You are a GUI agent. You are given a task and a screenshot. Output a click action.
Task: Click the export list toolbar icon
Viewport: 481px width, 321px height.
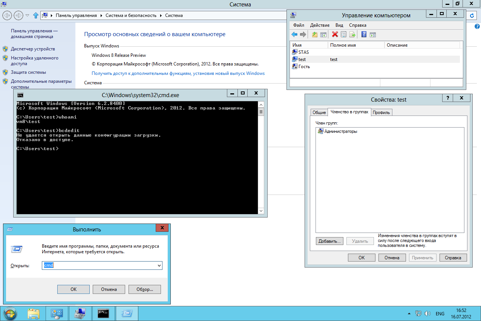(x=352, y=35)
